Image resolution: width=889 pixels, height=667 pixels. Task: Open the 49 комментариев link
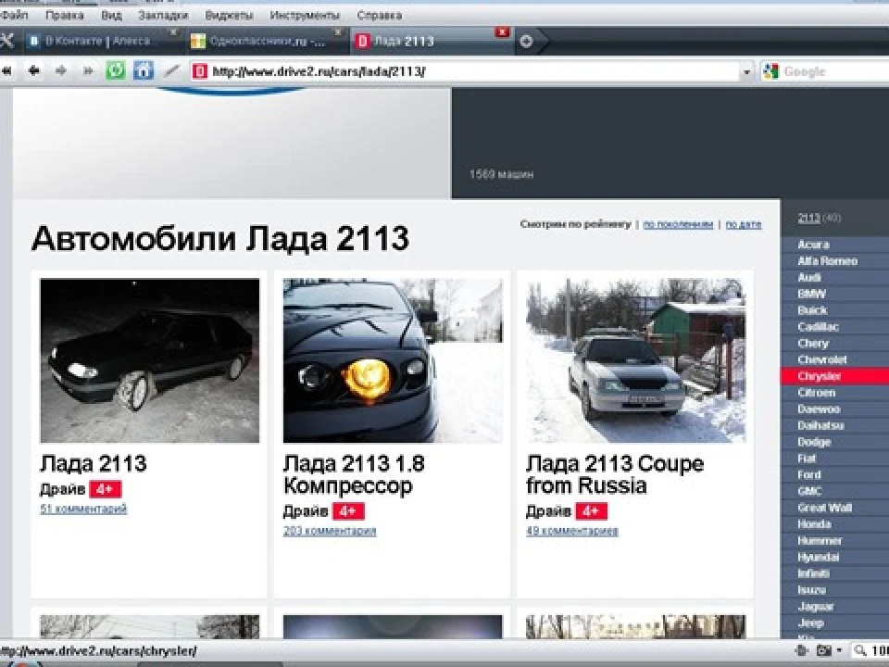click(572, 531)
